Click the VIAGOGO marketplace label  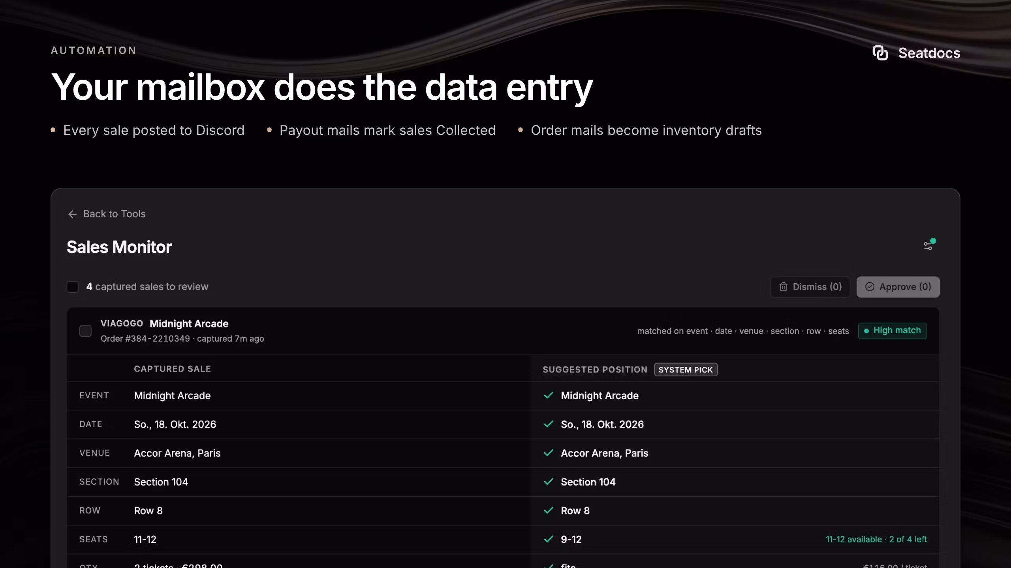pyautogui.click(x=122, y=323)
